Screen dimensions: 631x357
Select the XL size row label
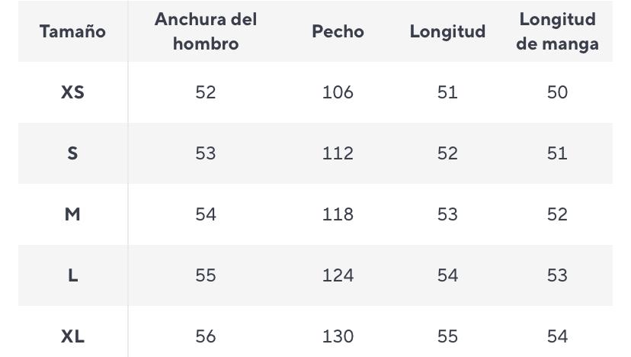(x=72, y=336)
